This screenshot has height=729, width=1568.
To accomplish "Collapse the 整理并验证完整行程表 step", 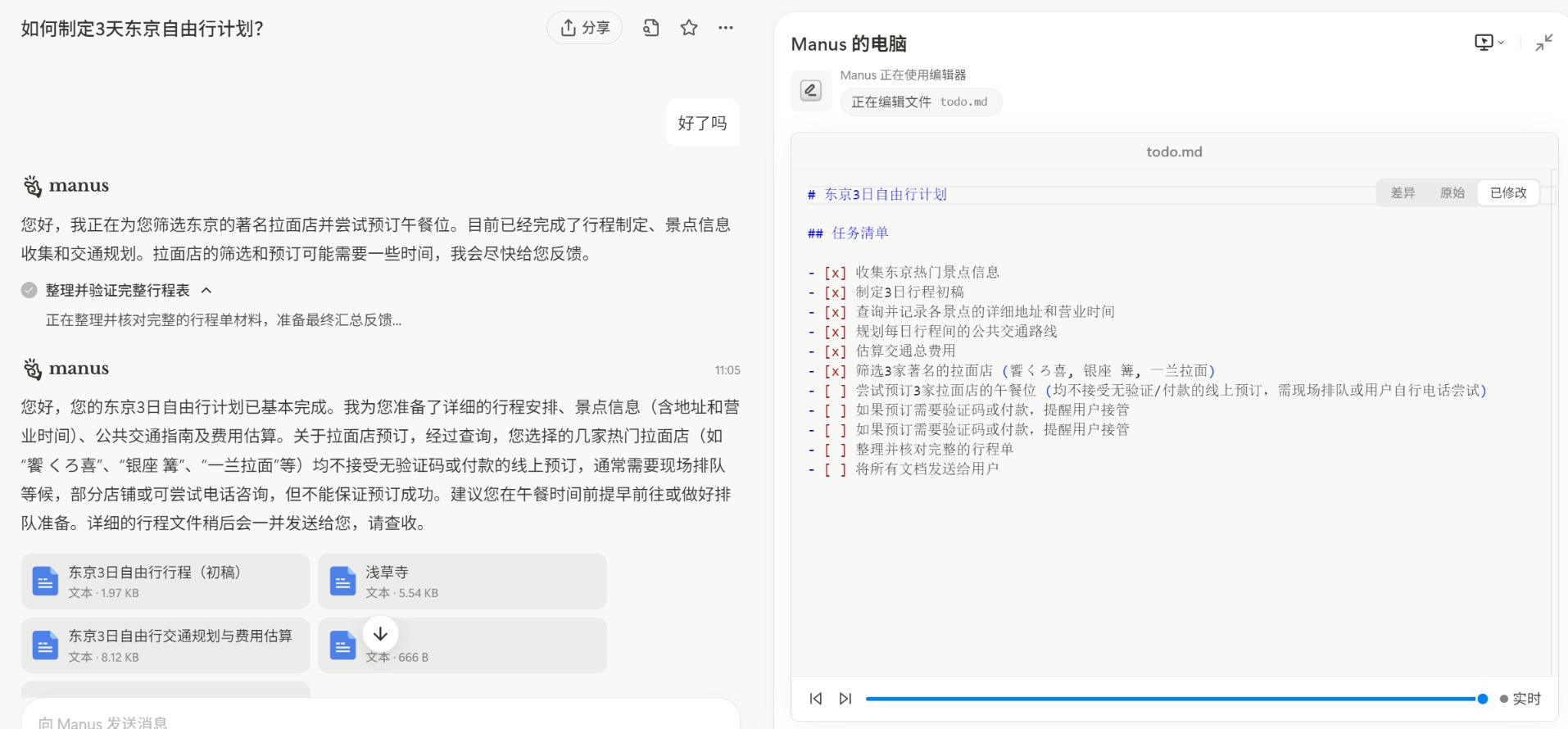I will coord(206,290).
